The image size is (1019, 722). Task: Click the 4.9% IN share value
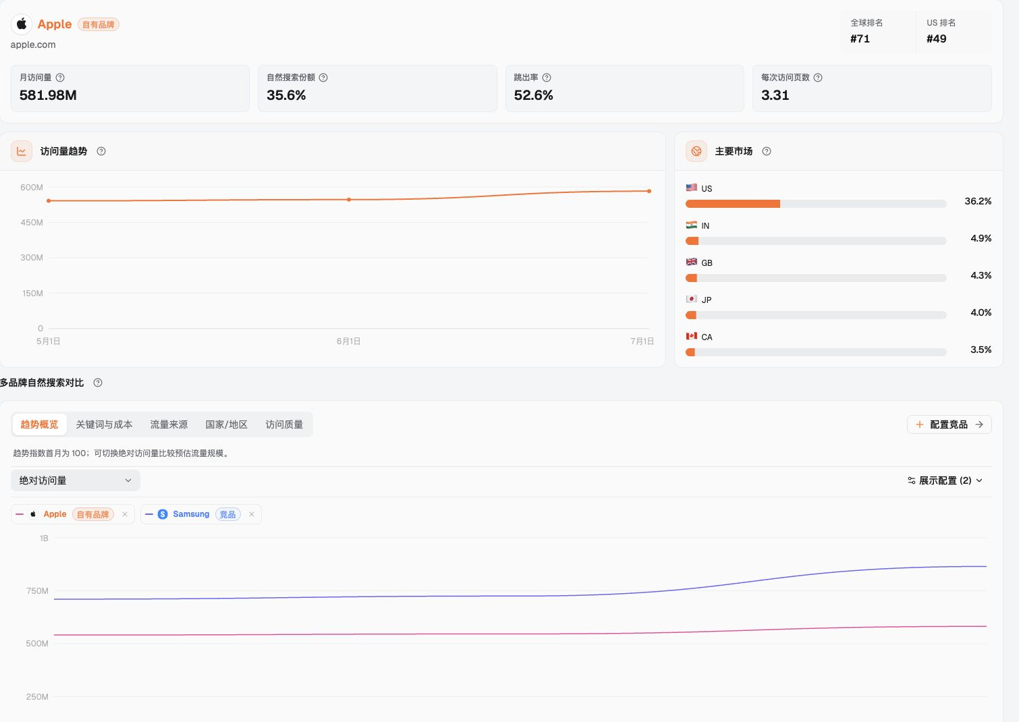(x=981, y=238)
